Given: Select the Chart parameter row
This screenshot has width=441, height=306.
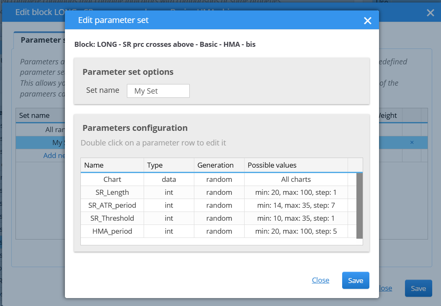Looking at the screenshot, I should point(218,179).
